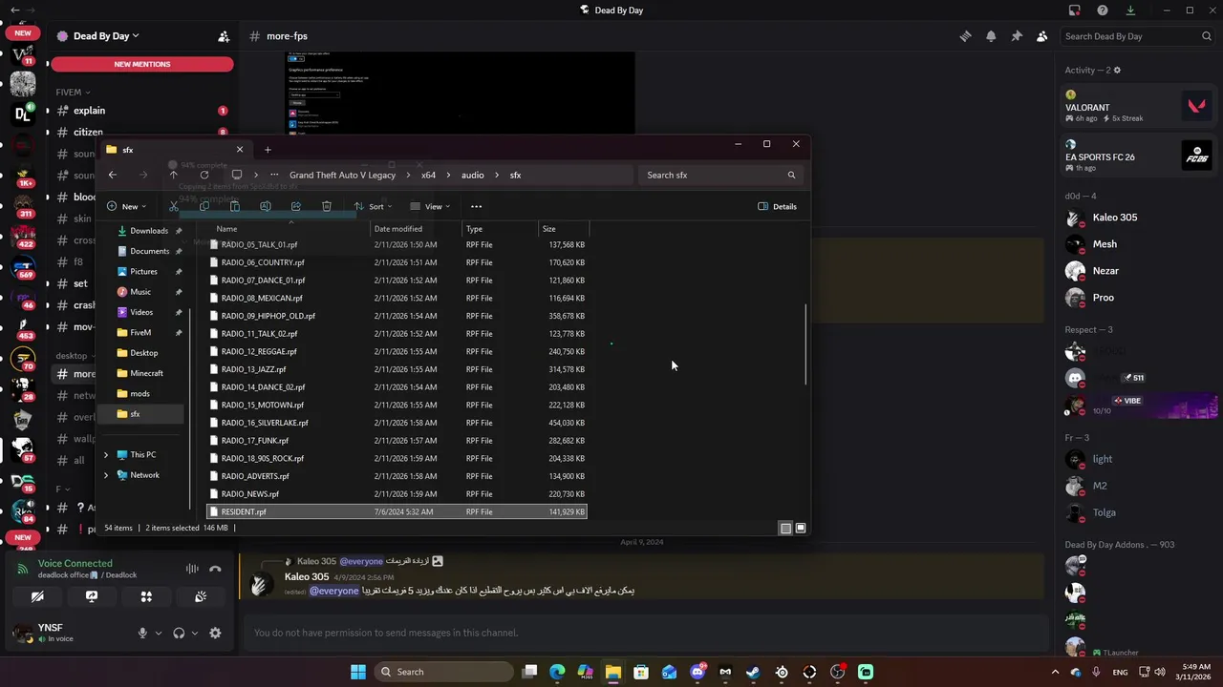Show pinned messages in Discord
This screenshot has width=1223, height=687.
[1017, 36]
